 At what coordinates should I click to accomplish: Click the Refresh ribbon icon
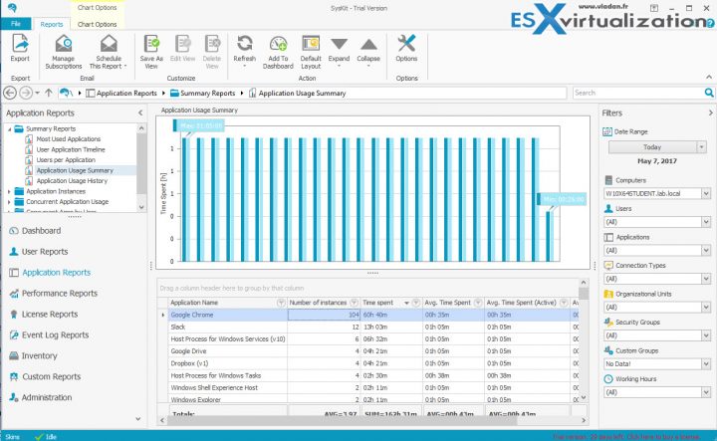pos(244,44)
